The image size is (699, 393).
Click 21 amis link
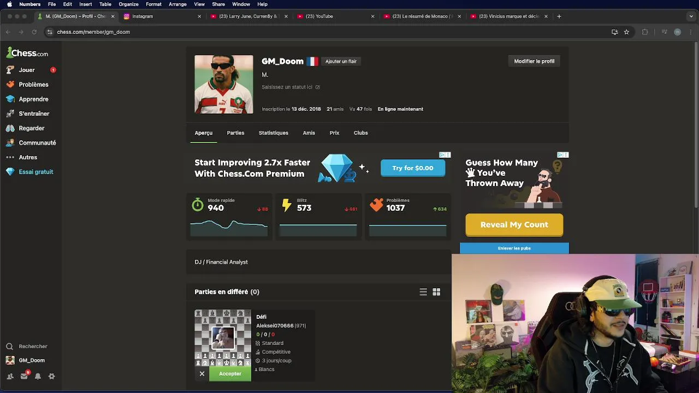click(335, 109)
